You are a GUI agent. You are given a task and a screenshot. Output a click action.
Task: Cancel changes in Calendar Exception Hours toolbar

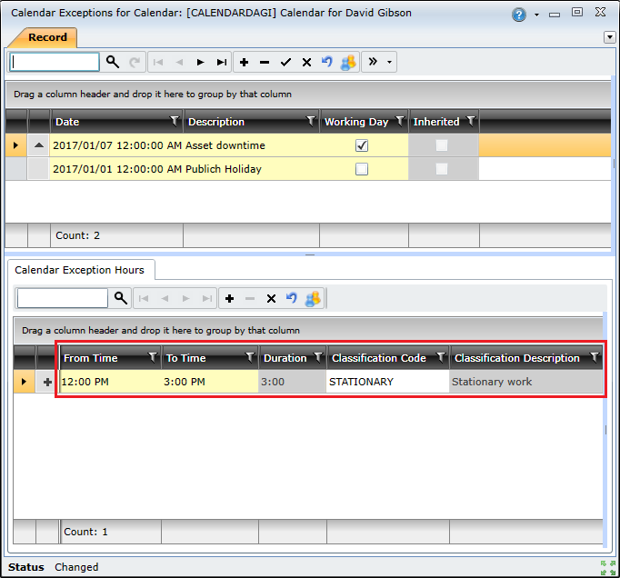coord(271,298)
